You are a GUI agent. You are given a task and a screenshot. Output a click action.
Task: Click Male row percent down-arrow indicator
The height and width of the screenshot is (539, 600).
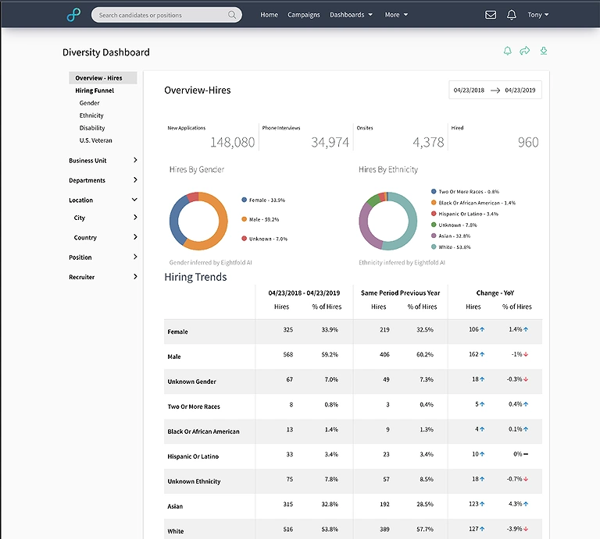(526, 354)
